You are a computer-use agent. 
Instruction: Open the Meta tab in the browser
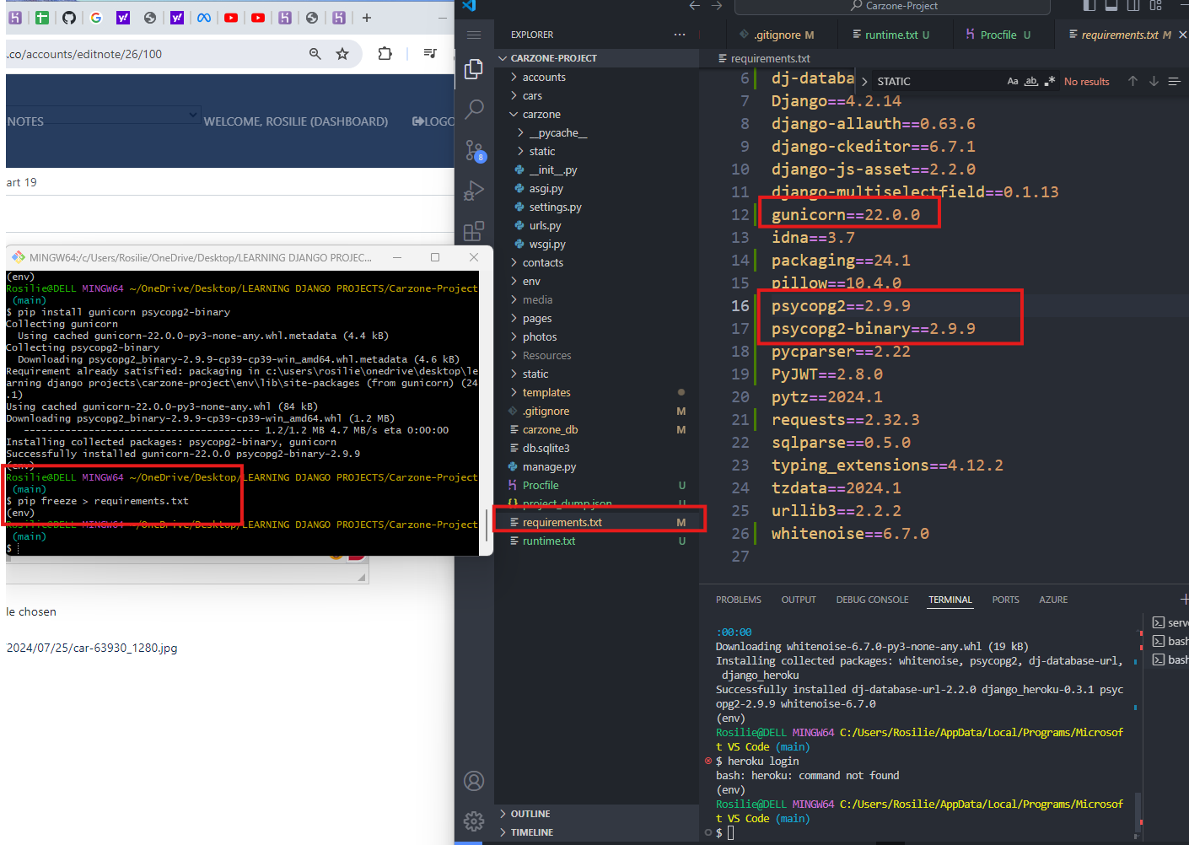(x=204, y=17)
